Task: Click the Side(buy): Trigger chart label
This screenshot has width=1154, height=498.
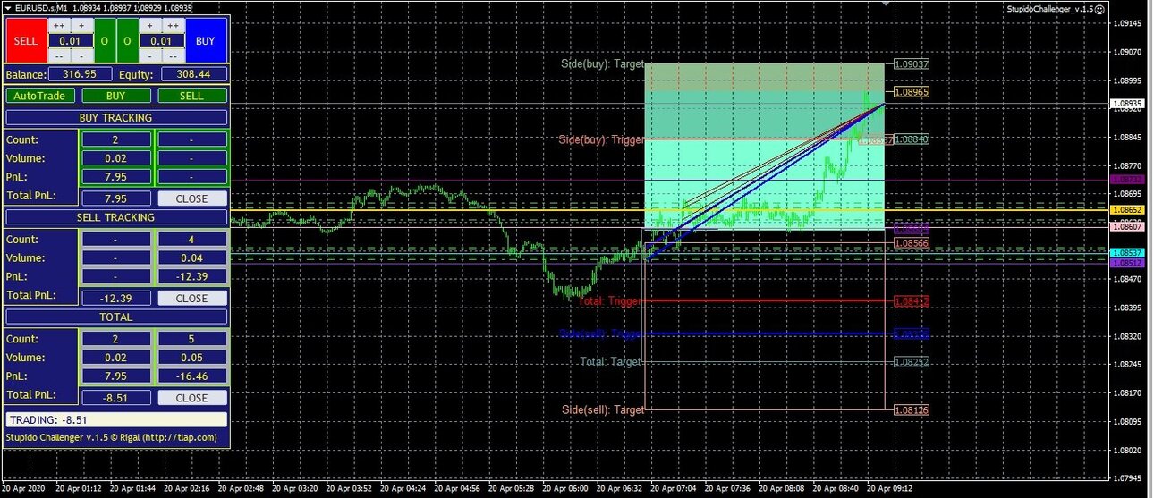Action: (x=601, y=139)
